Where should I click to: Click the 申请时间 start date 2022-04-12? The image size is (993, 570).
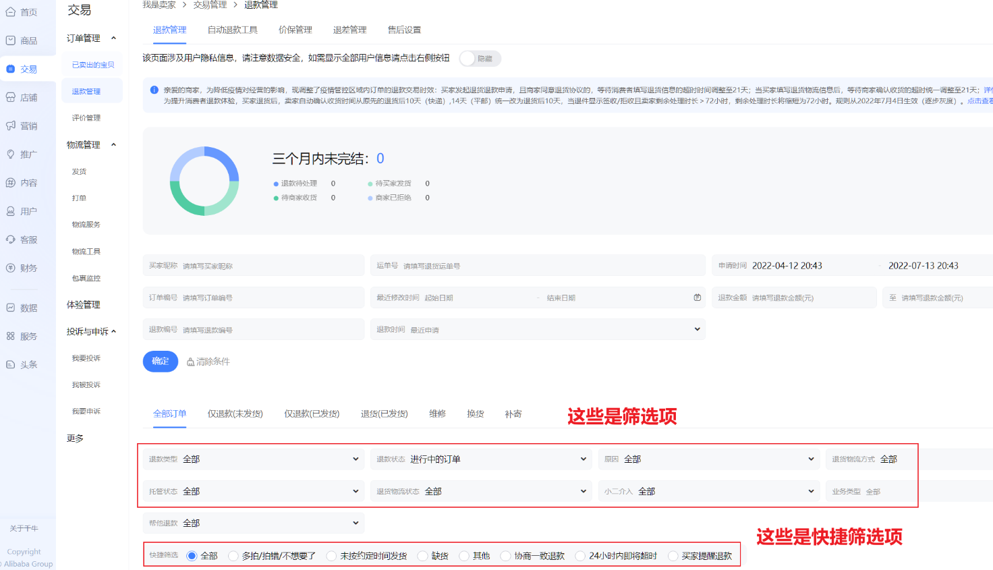coord(787,266)
